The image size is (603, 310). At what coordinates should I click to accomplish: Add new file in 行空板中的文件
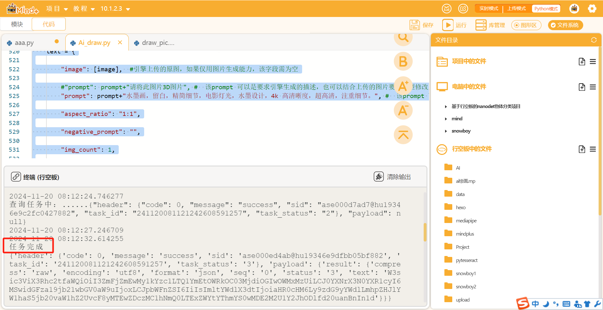point(582,149)
